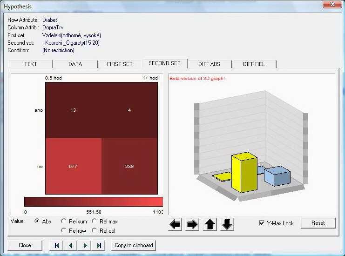Close the Hypothesis window with X
This screenshot has width=345, height=256.
pos(332,4)
